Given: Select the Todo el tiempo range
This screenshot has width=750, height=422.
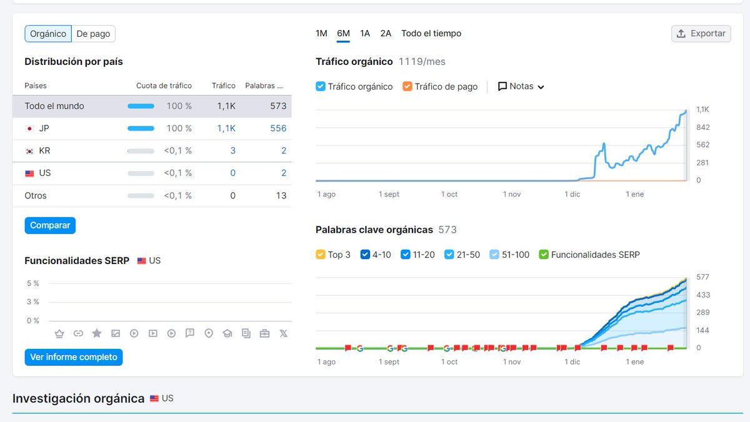Looking at the screenshot, I should click(431, 33).
